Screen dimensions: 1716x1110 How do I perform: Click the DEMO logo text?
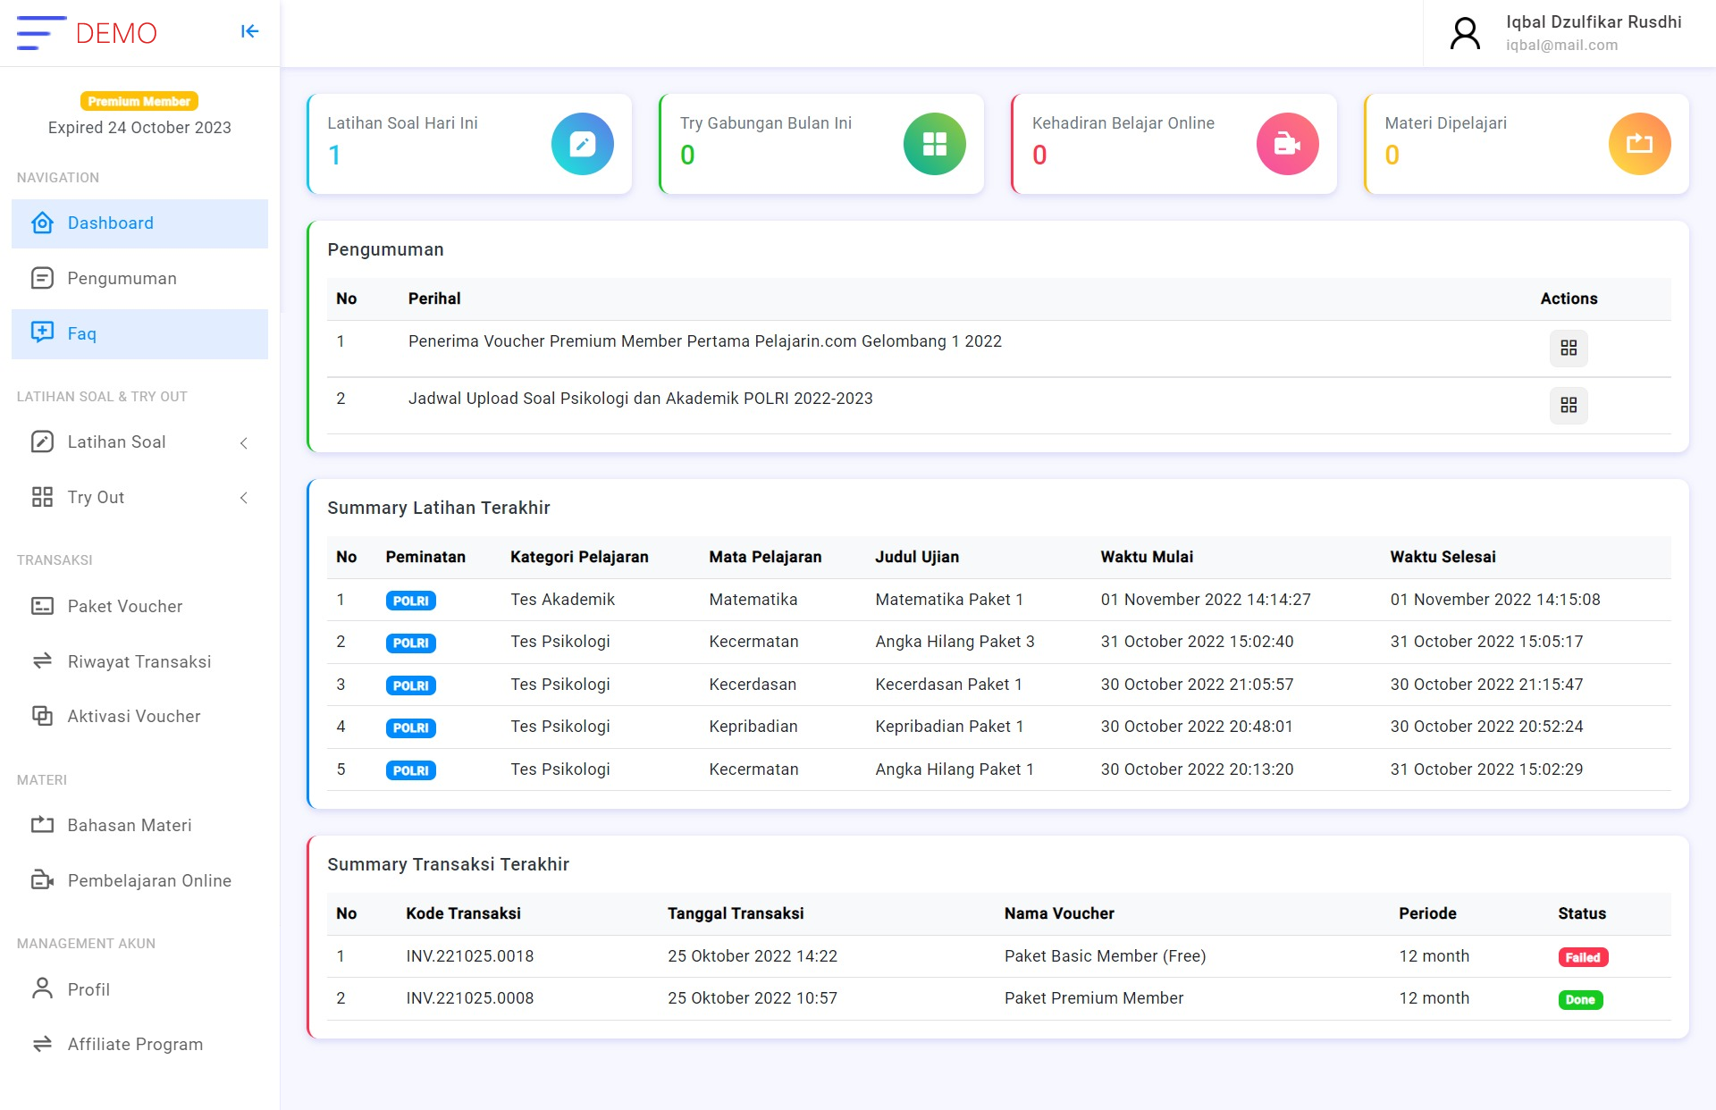116,33
